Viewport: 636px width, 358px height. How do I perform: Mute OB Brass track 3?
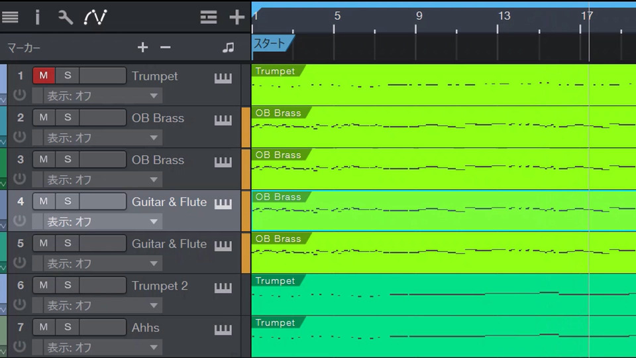click(44, 159)
